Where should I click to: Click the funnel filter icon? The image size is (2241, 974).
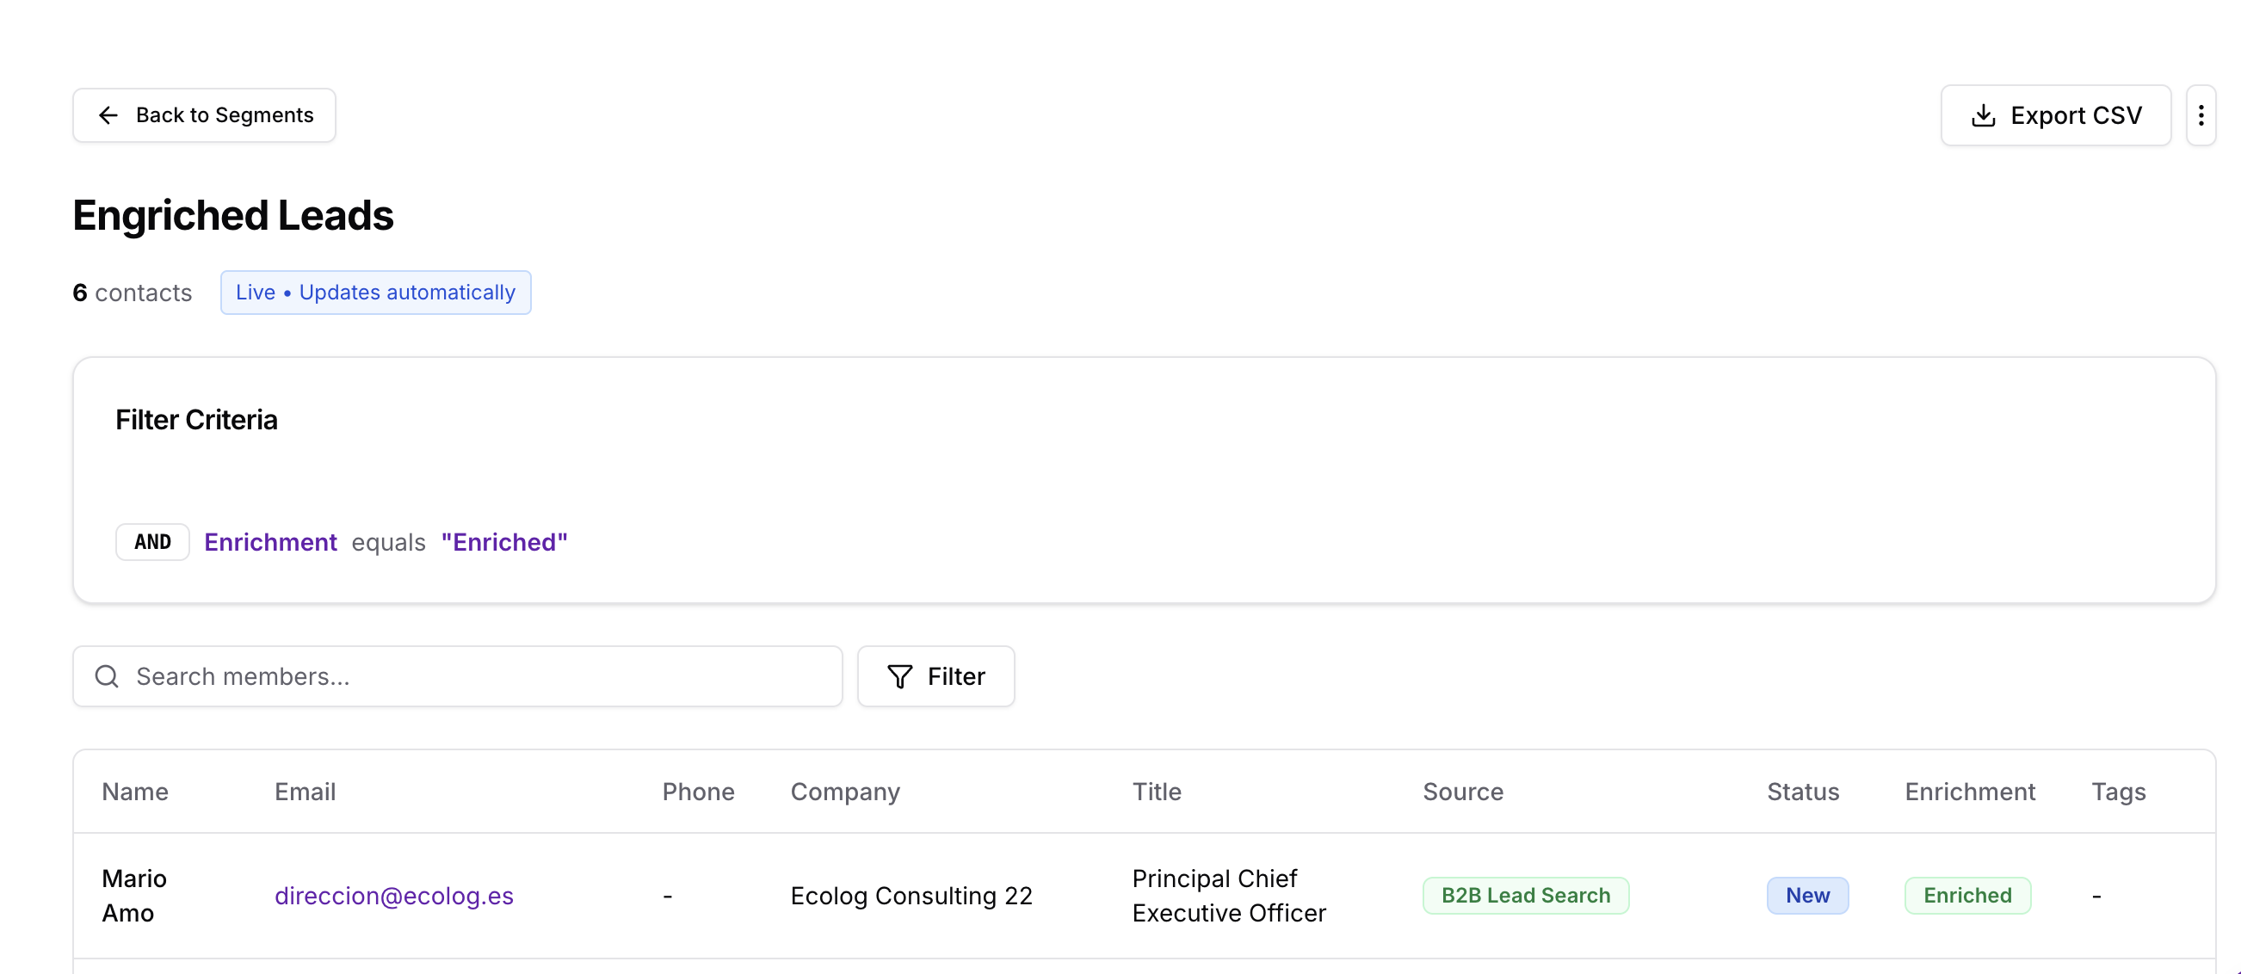(x=899, y=676)
